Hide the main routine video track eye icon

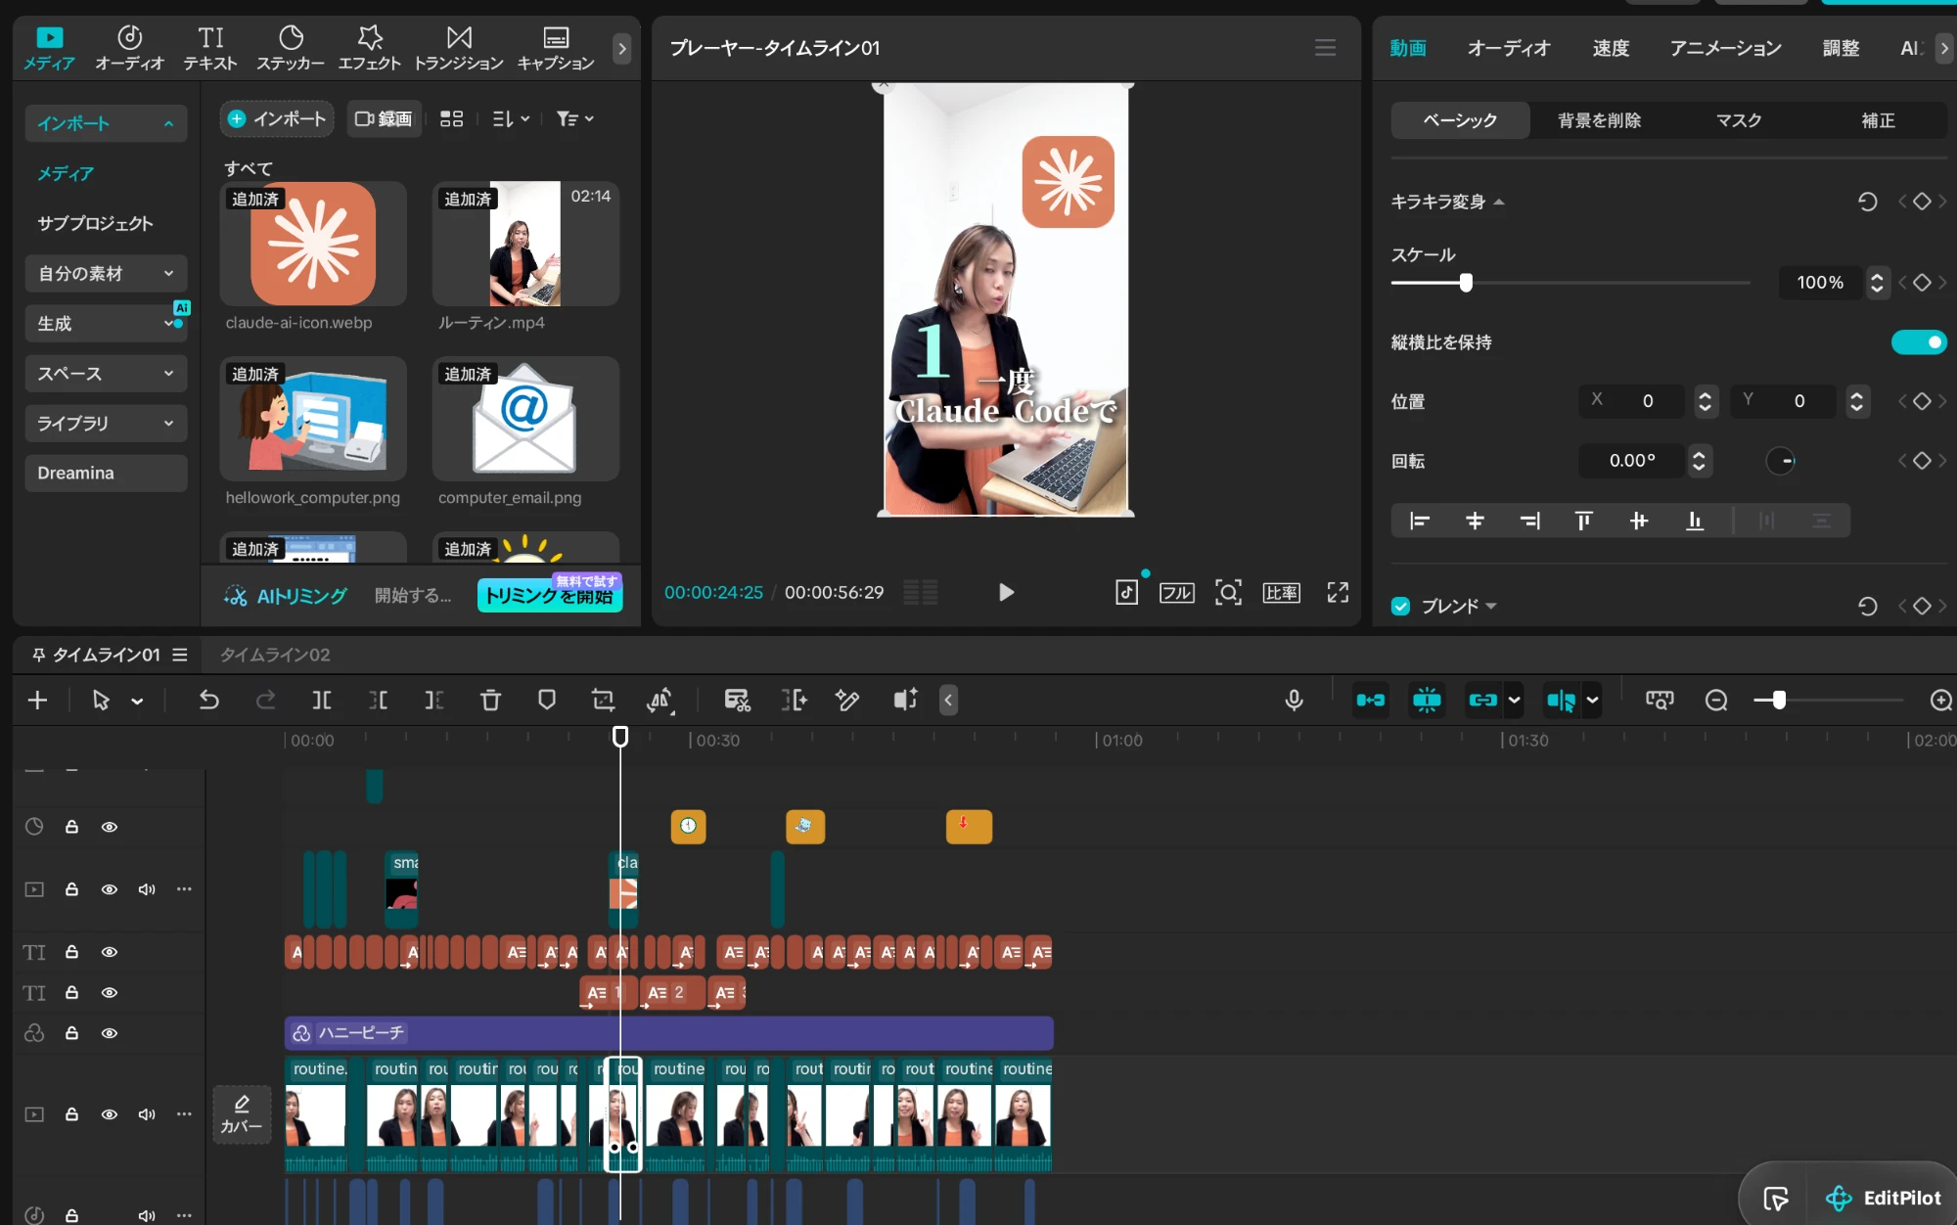click(x=110, y=1113)
